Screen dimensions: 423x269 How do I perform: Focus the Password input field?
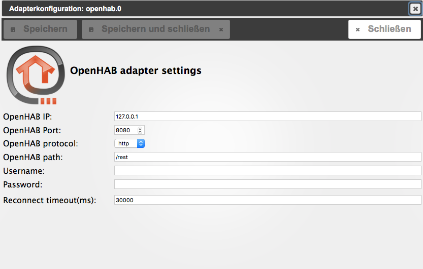(x=268, y=184)
